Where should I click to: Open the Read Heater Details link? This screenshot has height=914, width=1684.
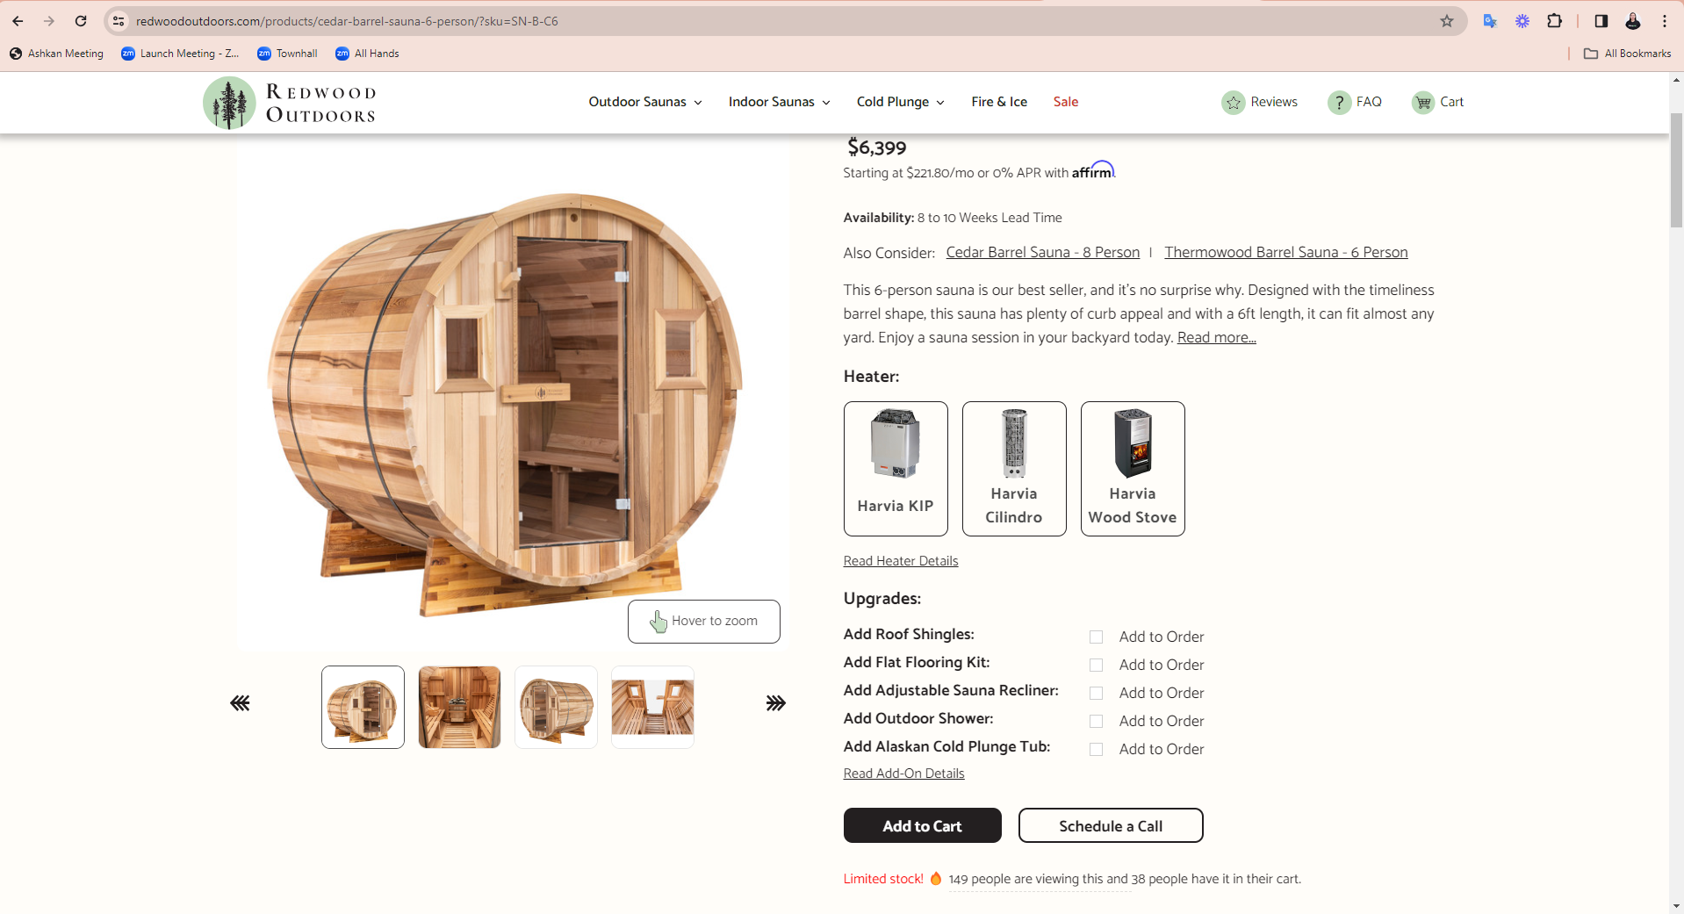point(901,561)
